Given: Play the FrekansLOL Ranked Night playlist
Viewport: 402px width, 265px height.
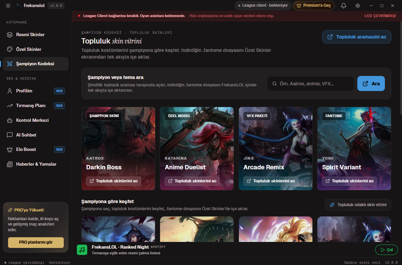Looking at the screenshot, I should (386, 250).
